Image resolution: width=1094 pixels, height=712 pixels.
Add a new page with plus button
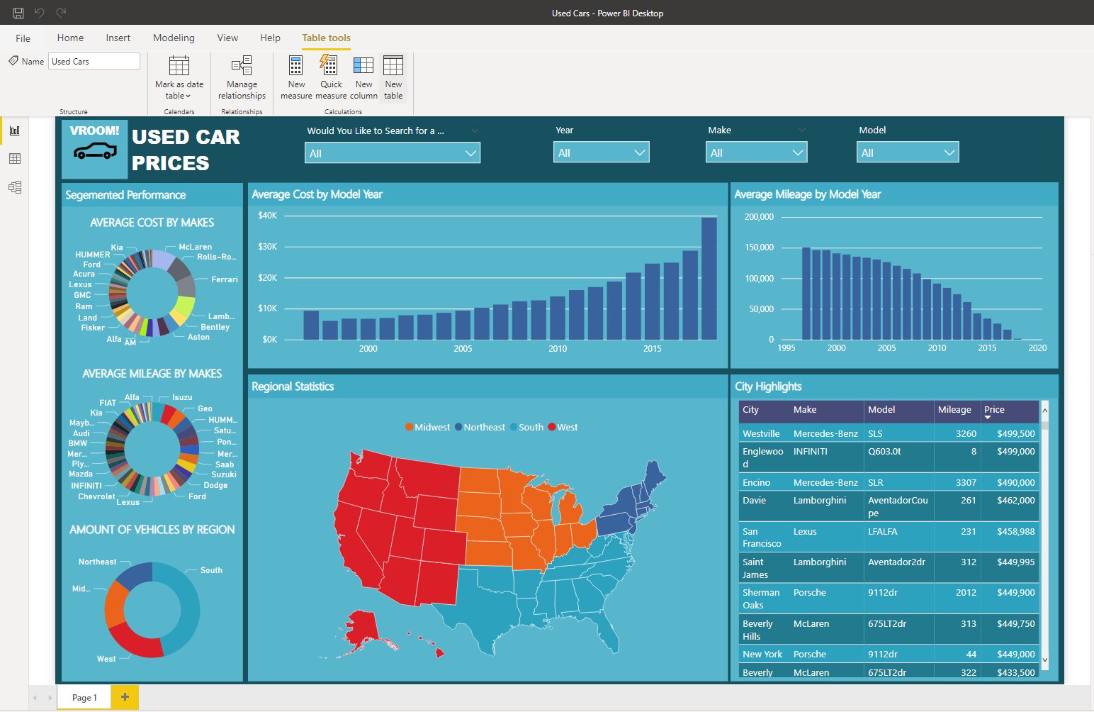[x=125, y=697]
